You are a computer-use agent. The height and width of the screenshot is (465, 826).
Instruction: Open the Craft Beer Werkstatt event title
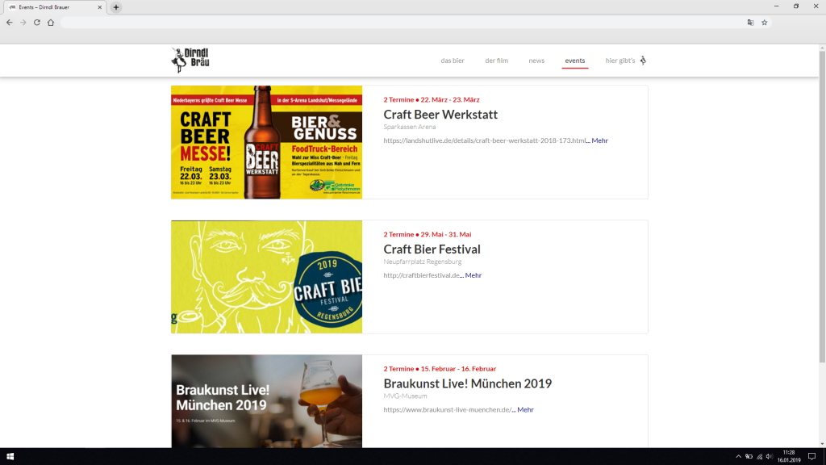440,115
